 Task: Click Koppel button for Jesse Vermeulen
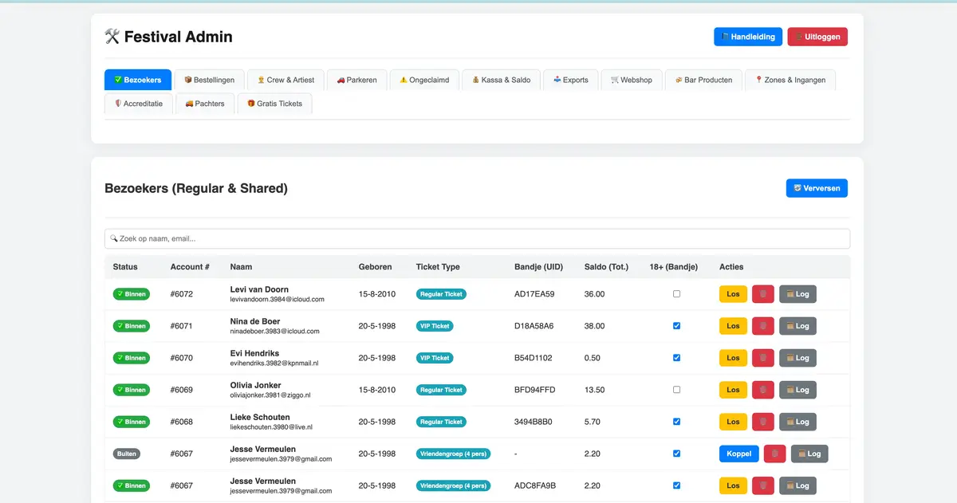(738, 454)
